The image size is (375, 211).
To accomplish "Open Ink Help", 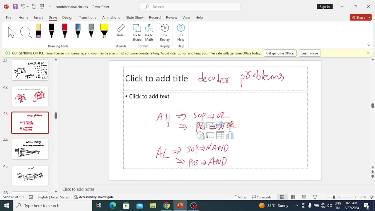I will pyautogui.click(x=181, y=33).
